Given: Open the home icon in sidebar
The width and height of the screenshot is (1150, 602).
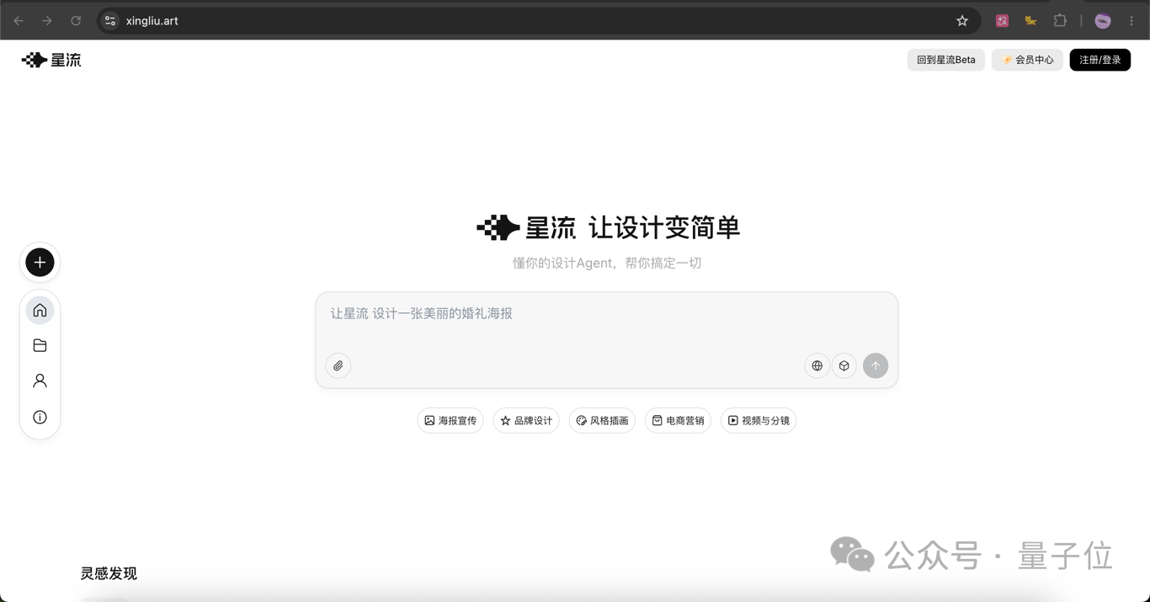Looking at the screenshot, I should (40, 311).
